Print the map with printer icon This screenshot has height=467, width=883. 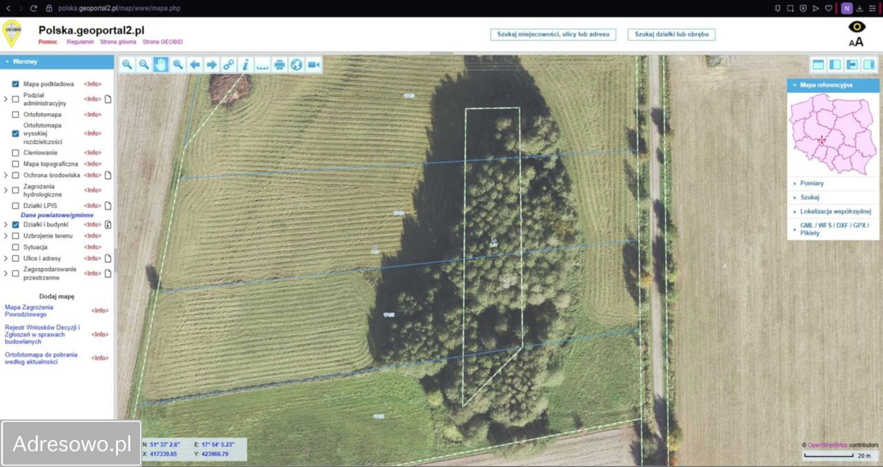coord(279,65)
